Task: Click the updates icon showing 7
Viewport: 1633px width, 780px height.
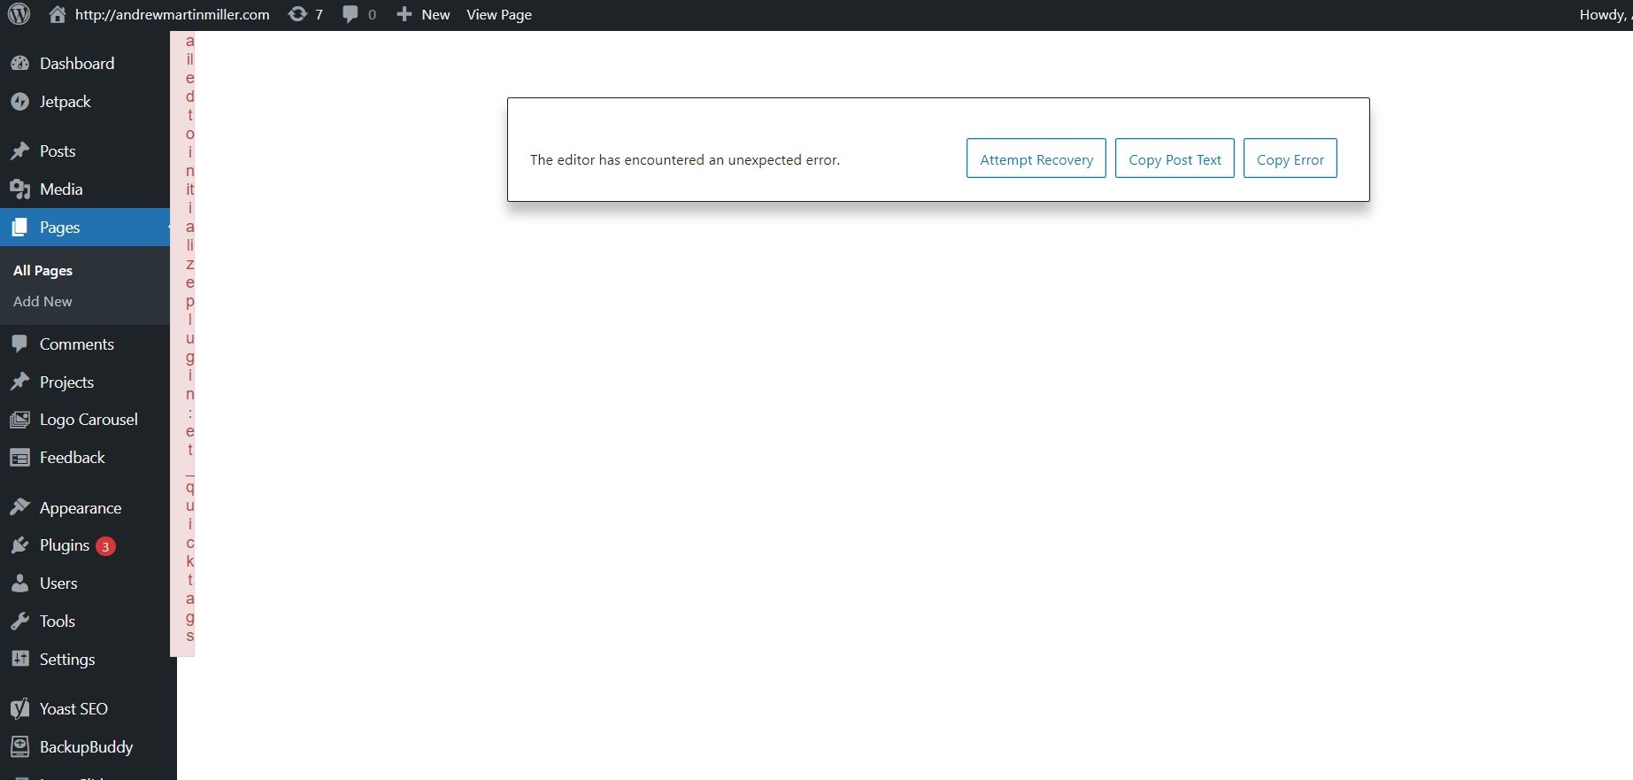Action: (x=298, y=14)
